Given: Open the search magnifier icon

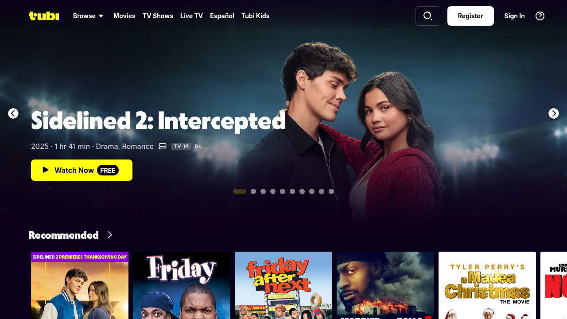Looking at the screenshot, I should [428, 16].
